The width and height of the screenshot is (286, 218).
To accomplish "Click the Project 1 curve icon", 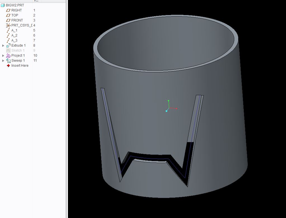I will 8,56.
